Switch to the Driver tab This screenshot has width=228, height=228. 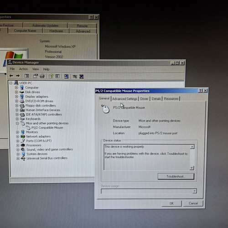click(x=144, y=99)
